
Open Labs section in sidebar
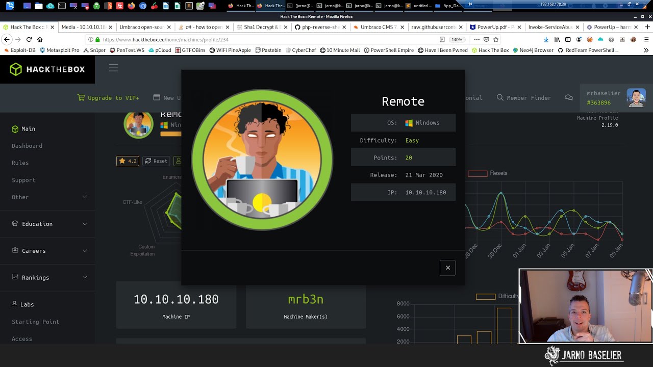[23, 304]
